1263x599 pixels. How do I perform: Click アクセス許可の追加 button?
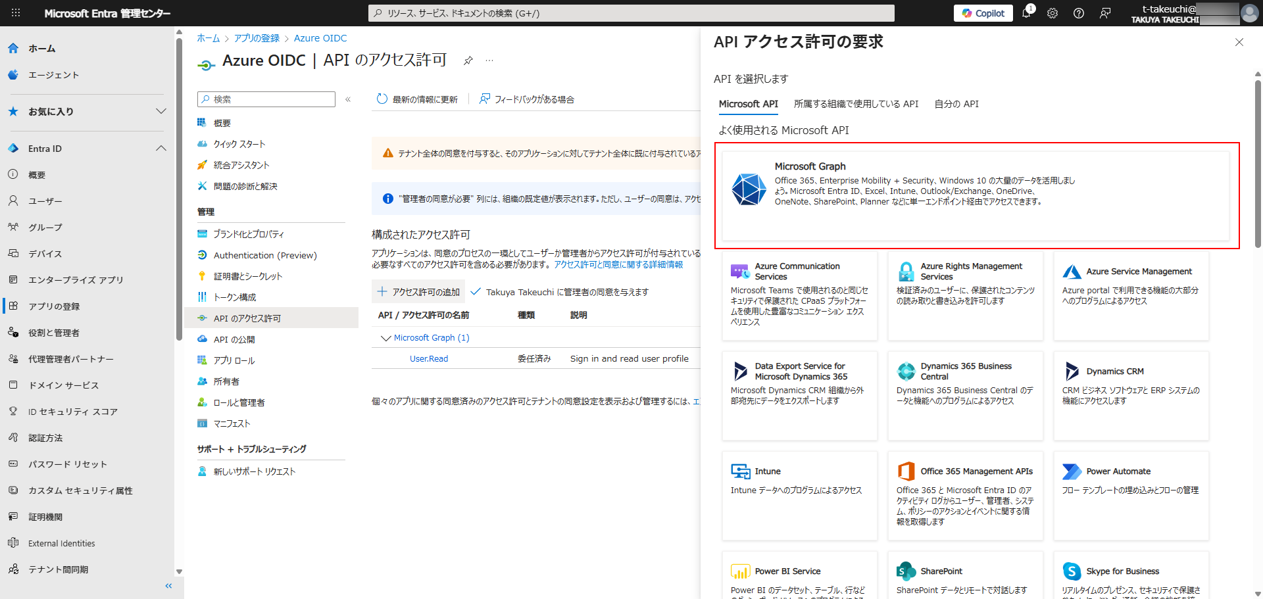tap(418, 292)
